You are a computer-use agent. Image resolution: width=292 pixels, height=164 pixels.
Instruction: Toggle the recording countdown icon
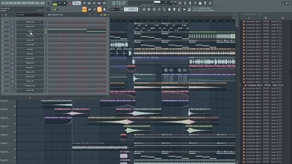[x=94, y=3]
